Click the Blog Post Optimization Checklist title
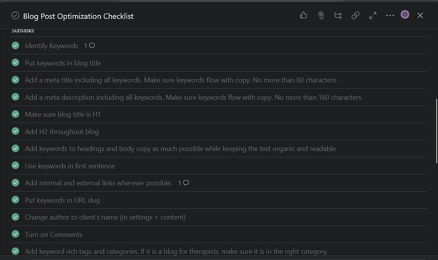This screenshot has height=260, width=438. pyautogui.click(x=78, y=16)
